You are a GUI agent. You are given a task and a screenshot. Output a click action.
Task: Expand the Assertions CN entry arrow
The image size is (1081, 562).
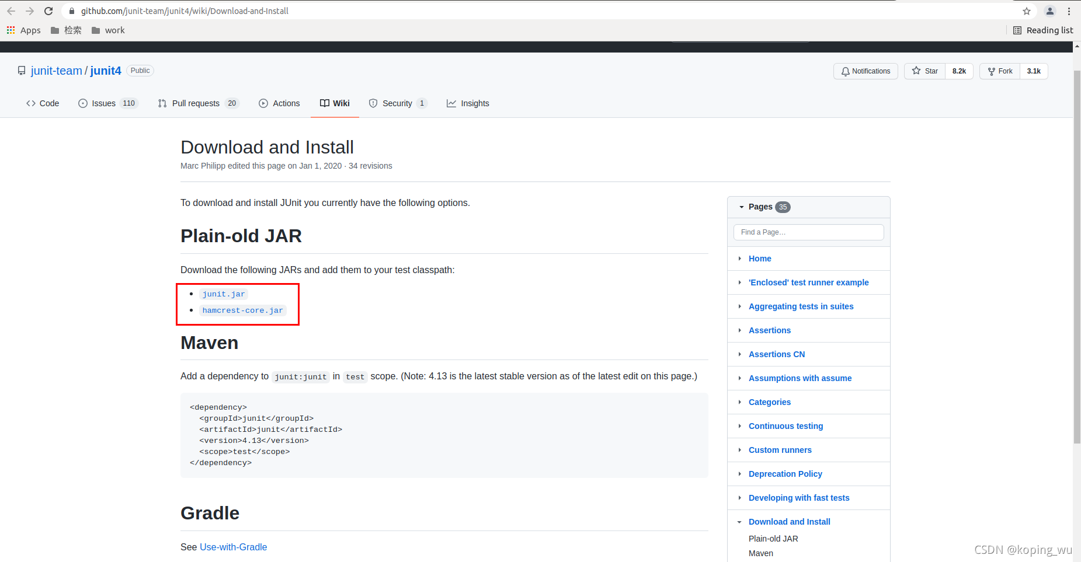739,354
